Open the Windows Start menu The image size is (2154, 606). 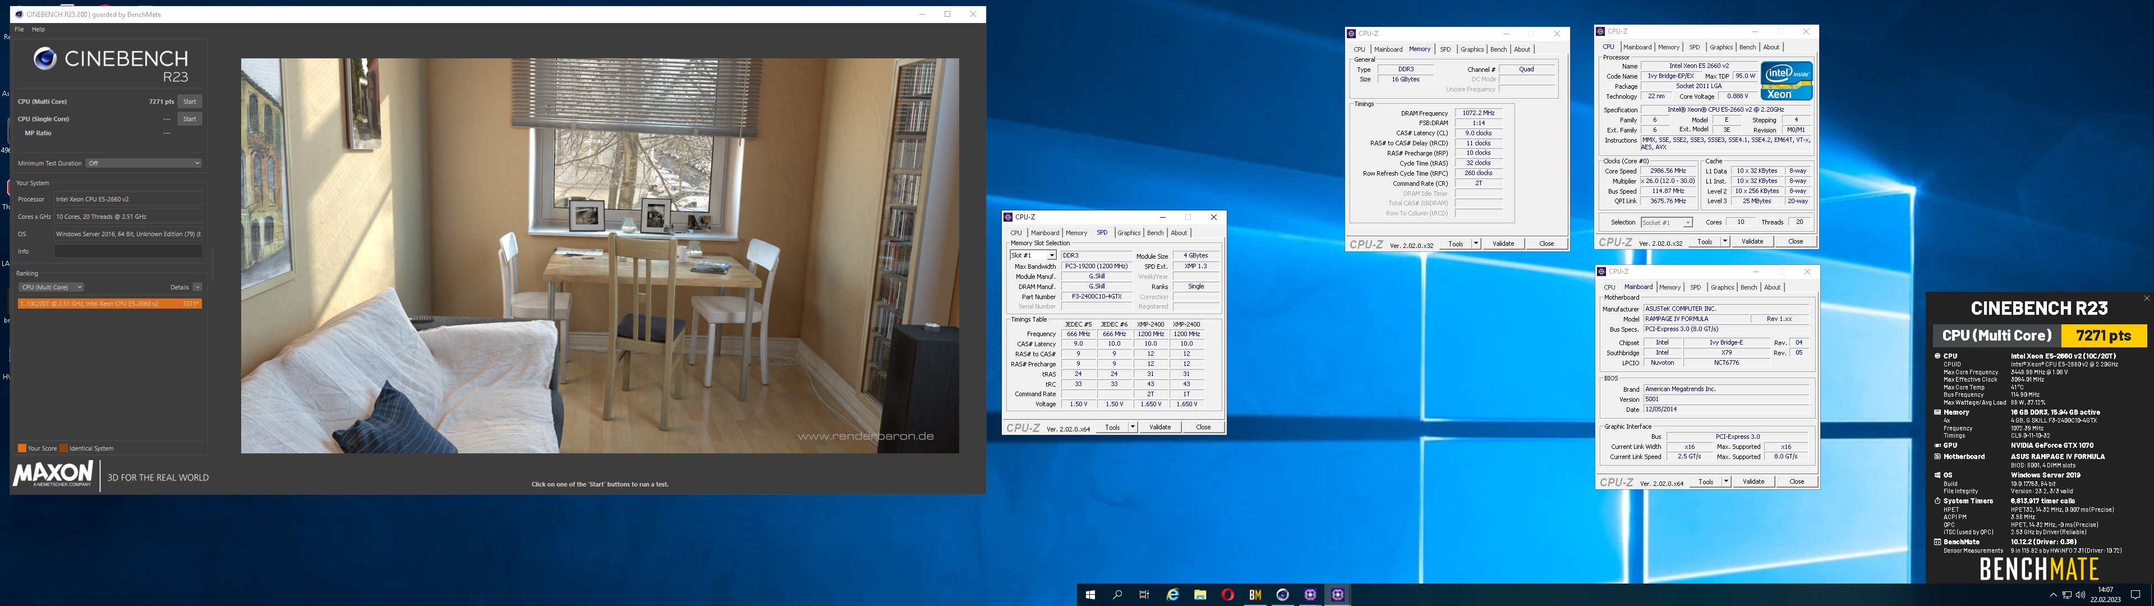(x=1090, y=595)
